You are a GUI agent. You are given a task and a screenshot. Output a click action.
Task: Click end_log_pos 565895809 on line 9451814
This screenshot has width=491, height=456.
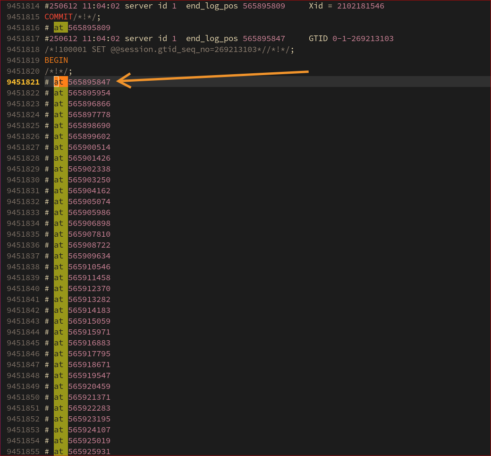(x=263, y=6)
